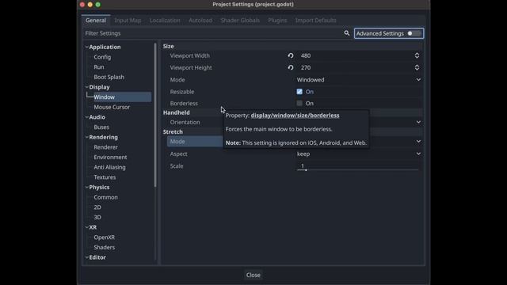This screenshot has width=507, height=285.
Task: Select Mouse Cursor under Display
Action: [x=112, y=108]
